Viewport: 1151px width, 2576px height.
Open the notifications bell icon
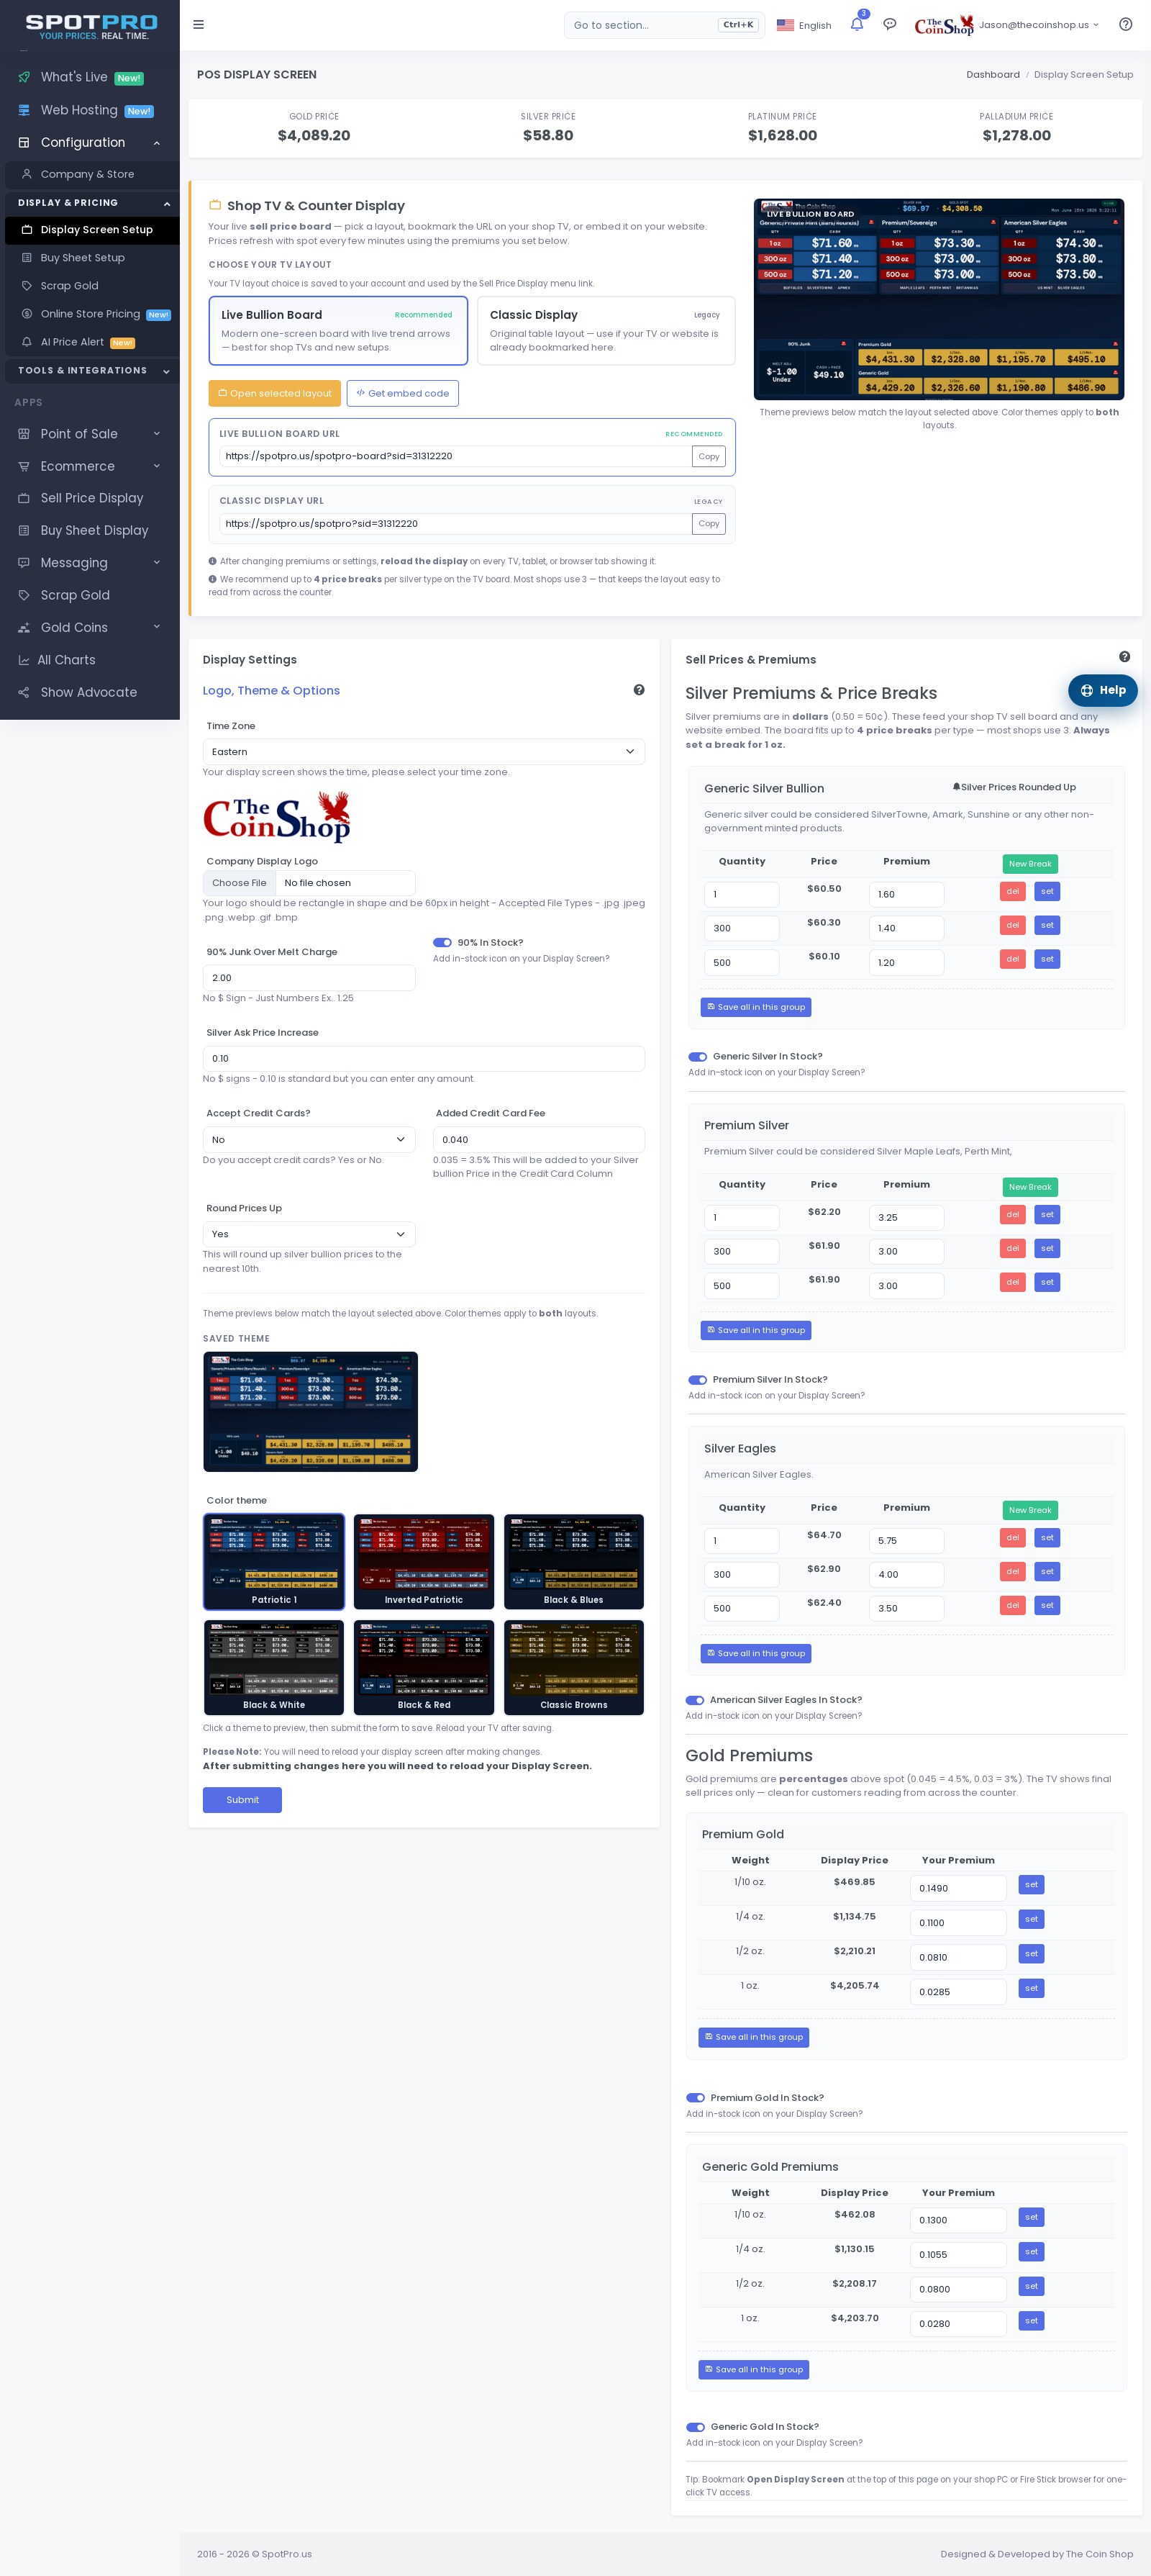(x=856, y=24)
